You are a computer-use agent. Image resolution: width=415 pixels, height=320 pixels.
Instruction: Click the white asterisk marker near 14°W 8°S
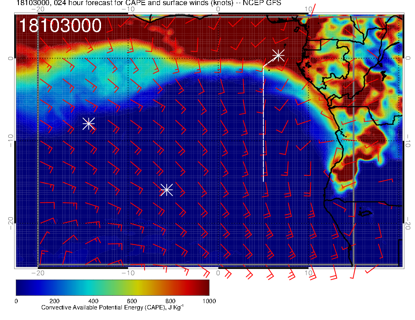pos(89,123)
